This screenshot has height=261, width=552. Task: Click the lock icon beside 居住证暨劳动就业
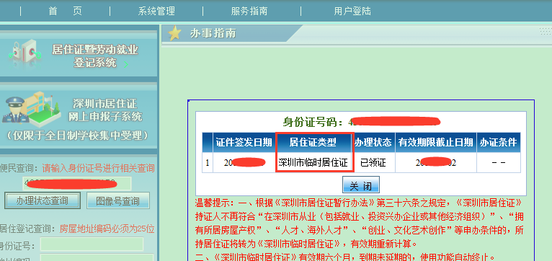pyautogui.click(x=25, y=53)
